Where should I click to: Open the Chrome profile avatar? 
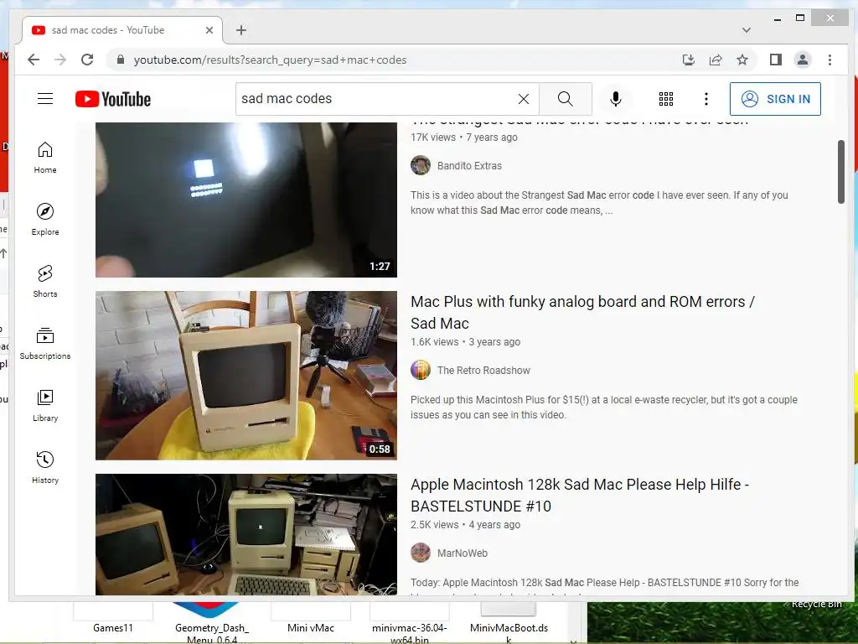[x=802, y=60]
